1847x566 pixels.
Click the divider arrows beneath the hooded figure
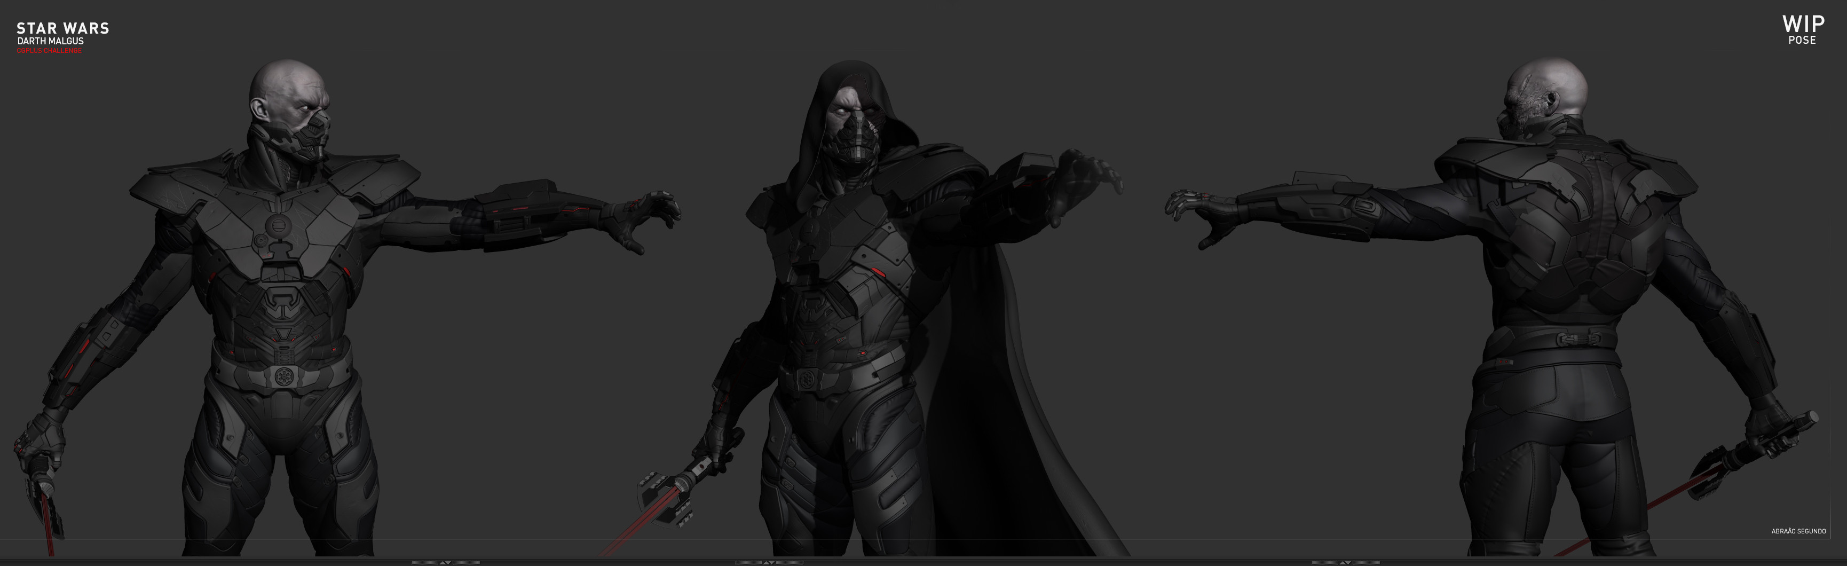pyautogui.click(x=769, y=562)
